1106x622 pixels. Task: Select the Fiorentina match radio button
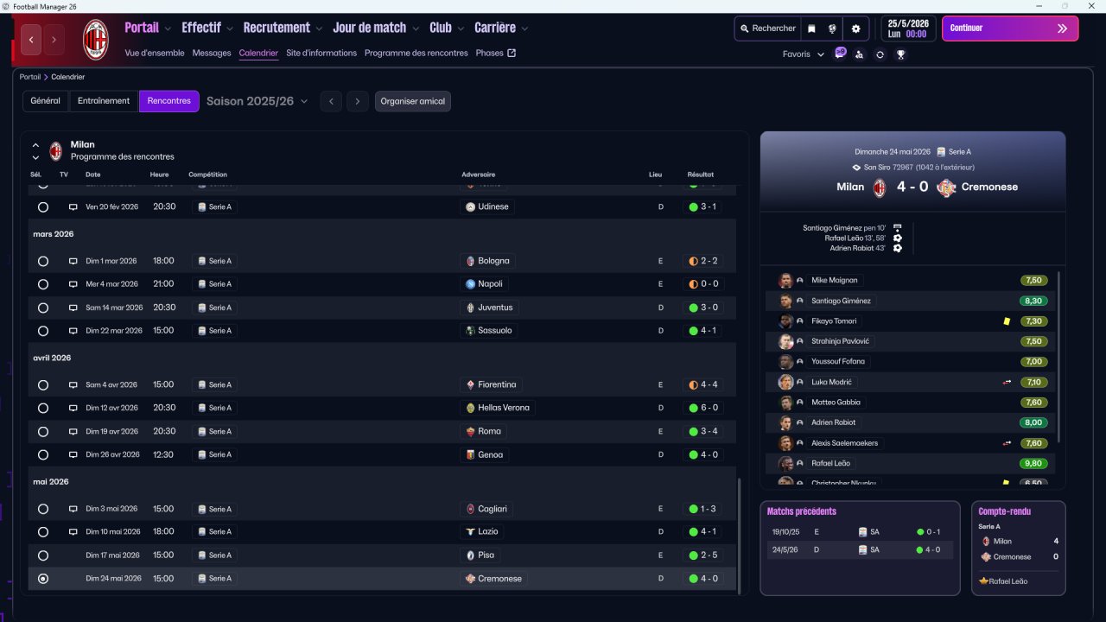pos(43,385)
